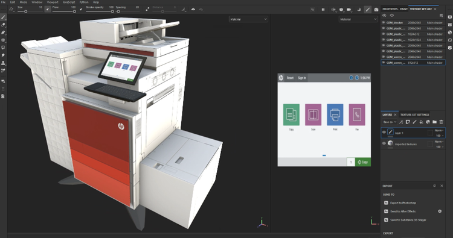Open the Mode menu
Viewport: 453px width, 238px height.
[x=23, y=2]
